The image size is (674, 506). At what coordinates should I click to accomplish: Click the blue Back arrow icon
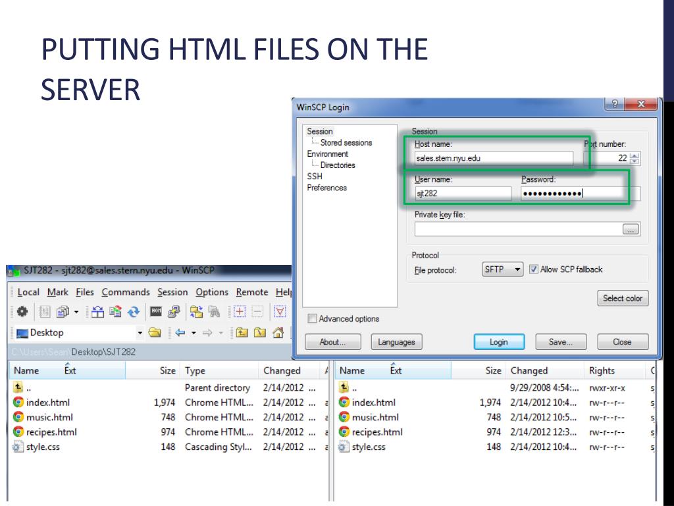180,333
